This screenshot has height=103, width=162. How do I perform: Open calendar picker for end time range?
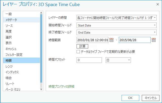(x=154, y=40)
